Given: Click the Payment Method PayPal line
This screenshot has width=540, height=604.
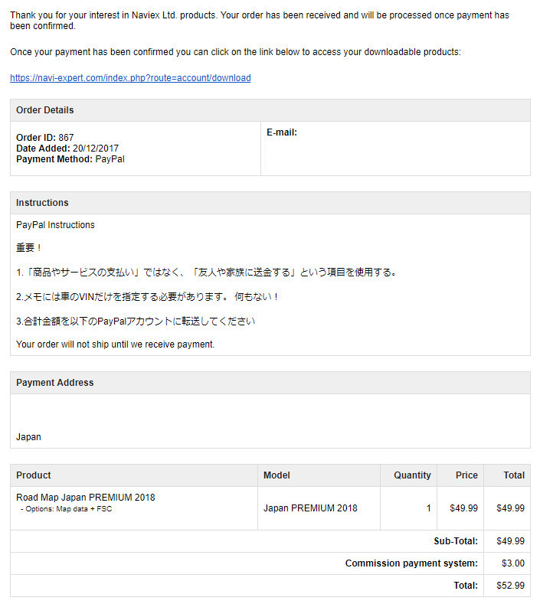Looking at the screenshot, I should 70,159.
